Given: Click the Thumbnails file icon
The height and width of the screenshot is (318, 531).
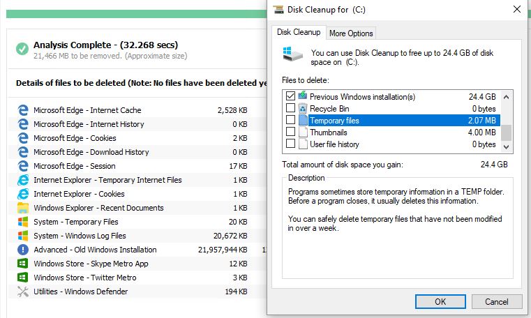Looking at the screenshot, I should coord(303,132).
